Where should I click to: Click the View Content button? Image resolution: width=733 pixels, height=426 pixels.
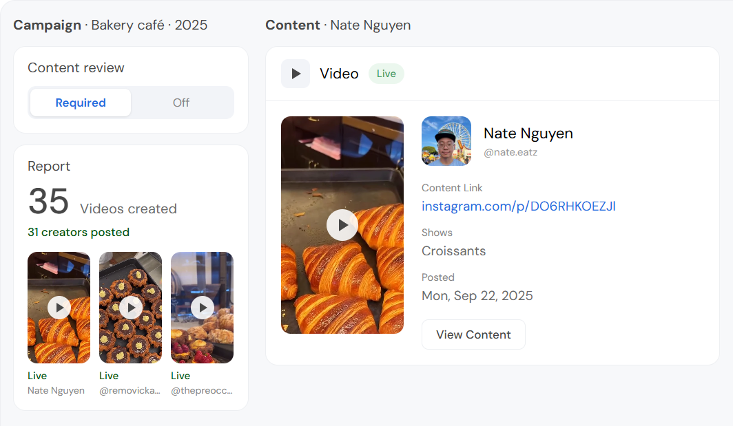[473, 334]
